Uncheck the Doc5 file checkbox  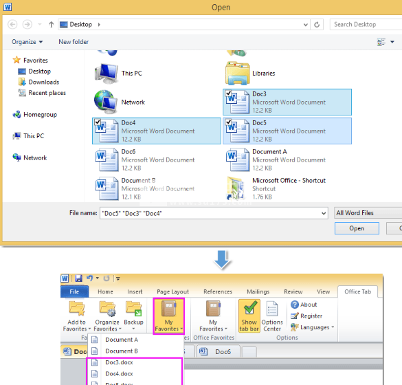(228, 122)
